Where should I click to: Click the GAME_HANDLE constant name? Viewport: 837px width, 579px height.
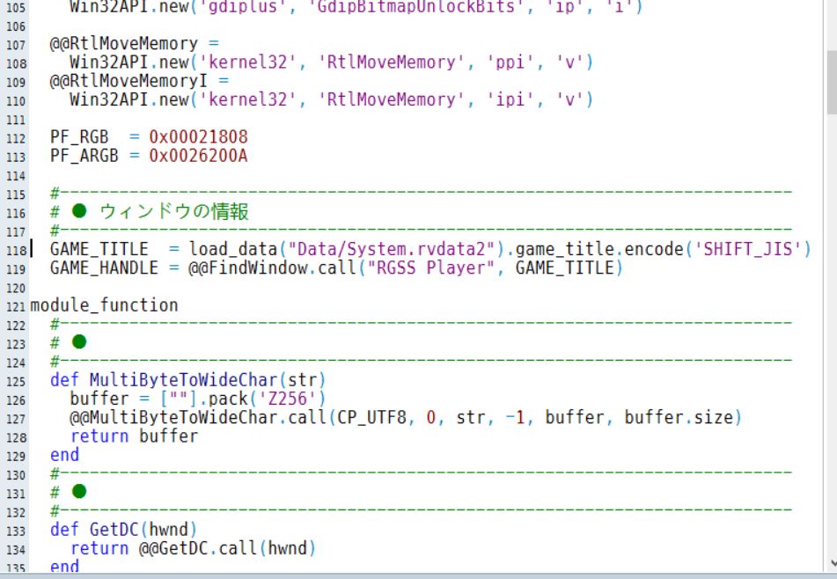104,268
